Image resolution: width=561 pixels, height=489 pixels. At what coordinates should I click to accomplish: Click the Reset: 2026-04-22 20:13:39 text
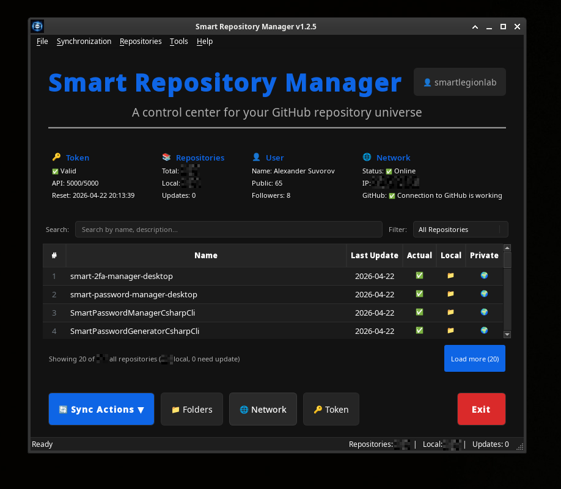tap(93, 195)
